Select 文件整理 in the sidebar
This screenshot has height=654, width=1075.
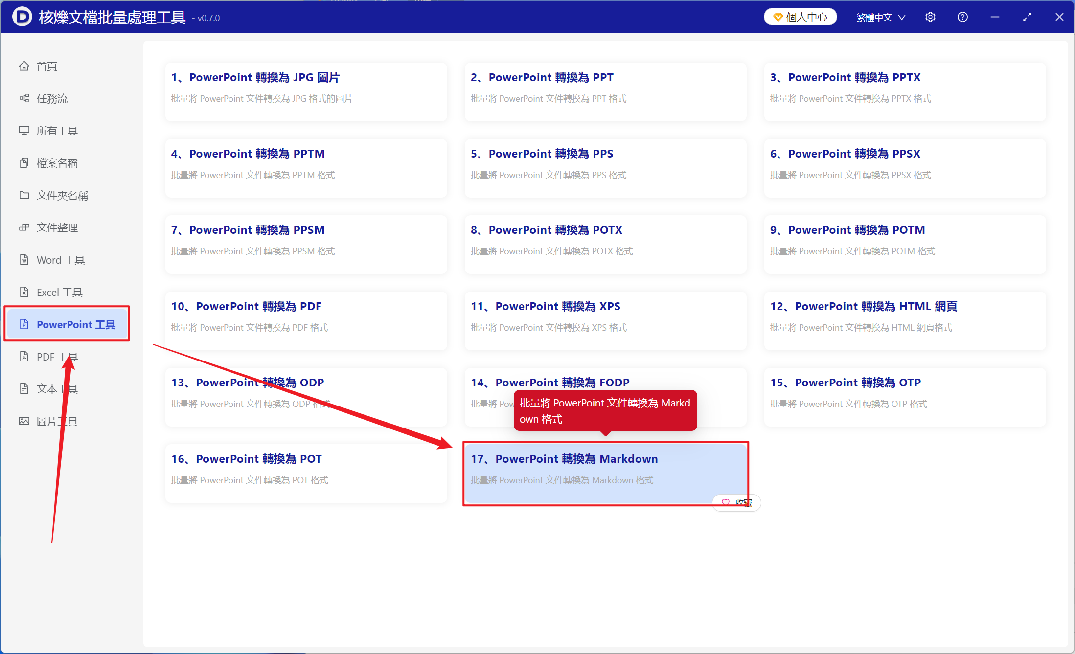click(68, 227)
